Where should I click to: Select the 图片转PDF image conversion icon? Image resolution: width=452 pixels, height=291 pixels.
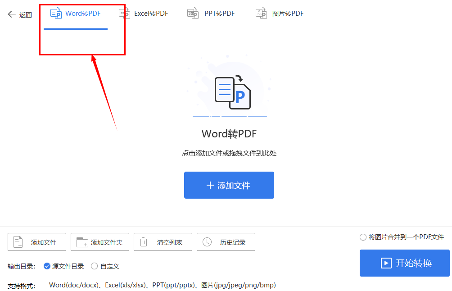261,13
